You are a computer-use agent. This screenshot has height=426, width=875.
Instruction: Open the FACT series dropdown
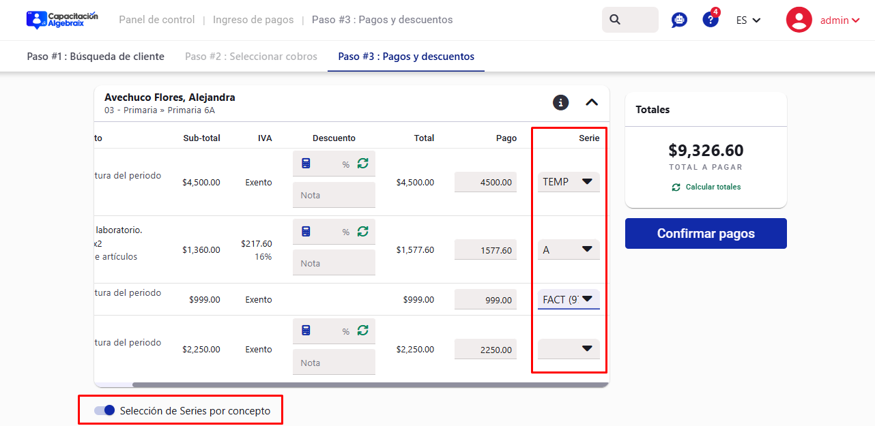pyautogui.click(x=569, y=299)
